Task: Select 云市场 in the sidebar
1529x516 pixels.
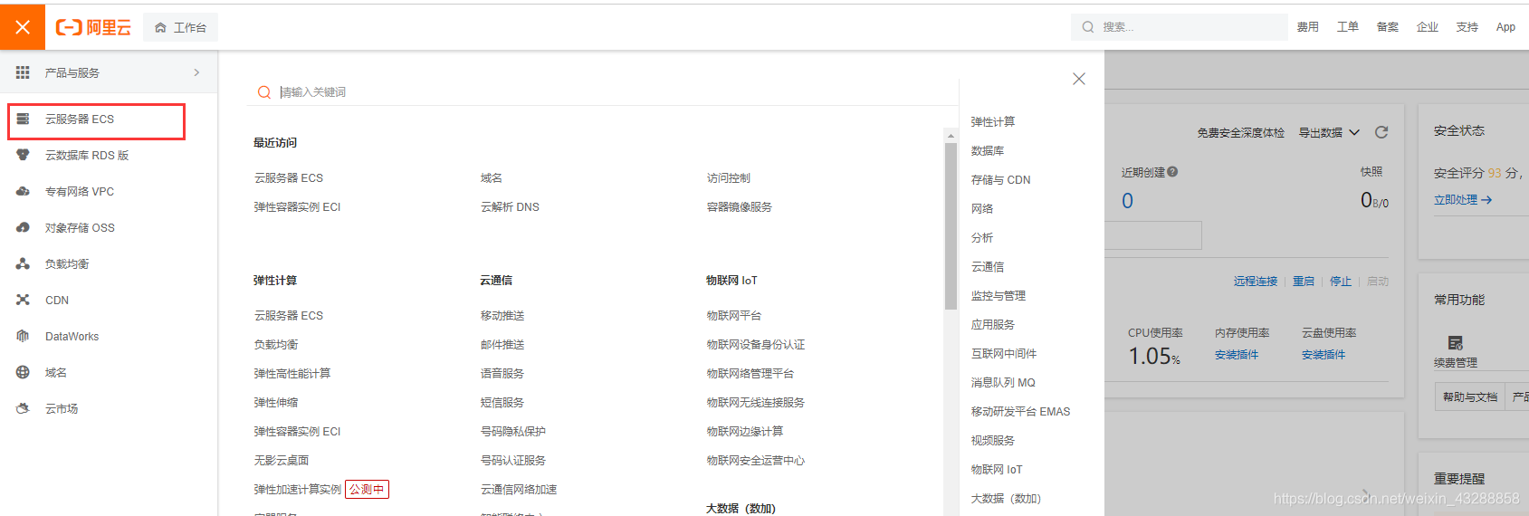Action: tap(62, 409)
